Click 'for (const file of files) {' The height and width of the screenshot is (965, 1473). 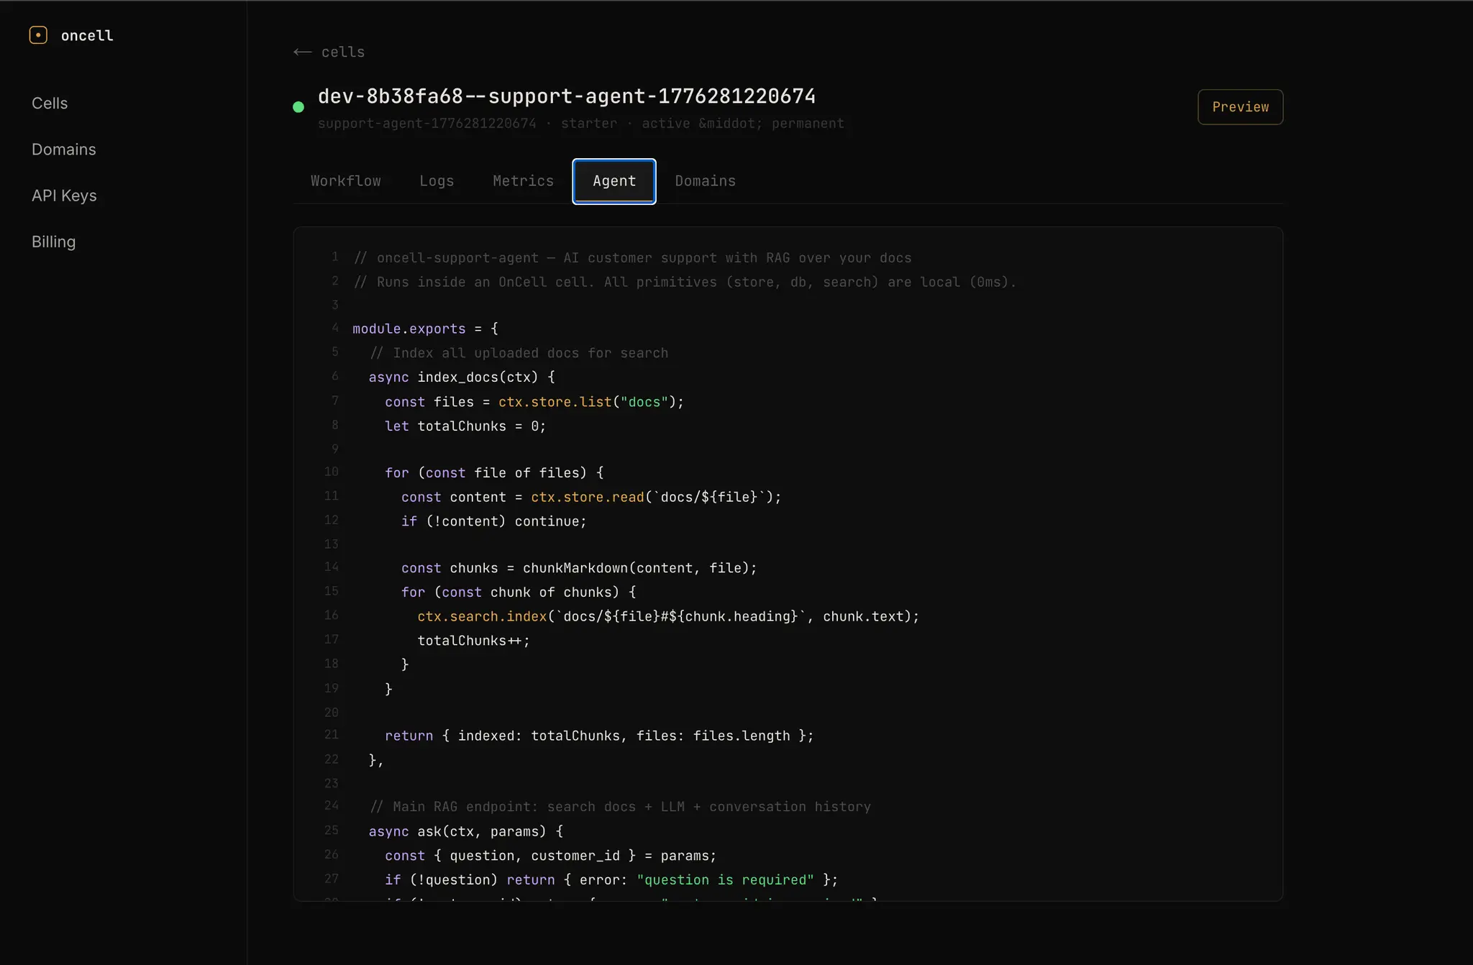click(x=494, y=473)
